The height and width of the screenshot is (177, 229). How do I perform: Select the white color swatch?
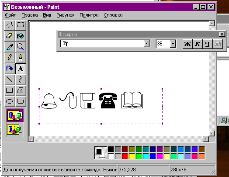(111, 156)
